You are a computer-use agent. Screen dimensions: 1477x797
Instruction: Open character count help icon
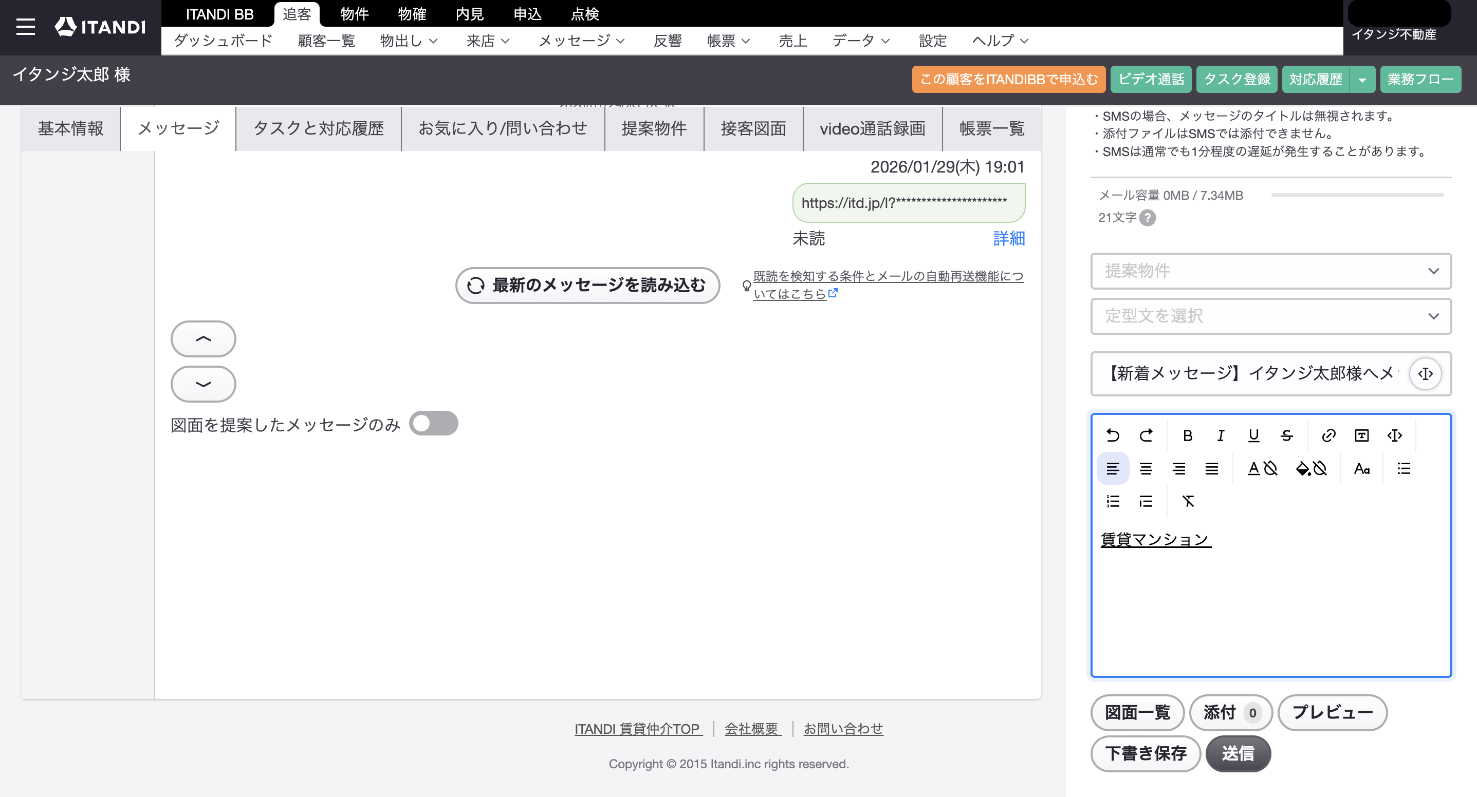(1147, 218)
